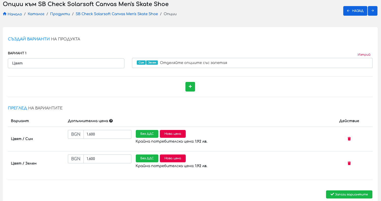Toggle Без ДДС for the Зелен variant
The width and height of the screenshot is (381, 201).
147,158
